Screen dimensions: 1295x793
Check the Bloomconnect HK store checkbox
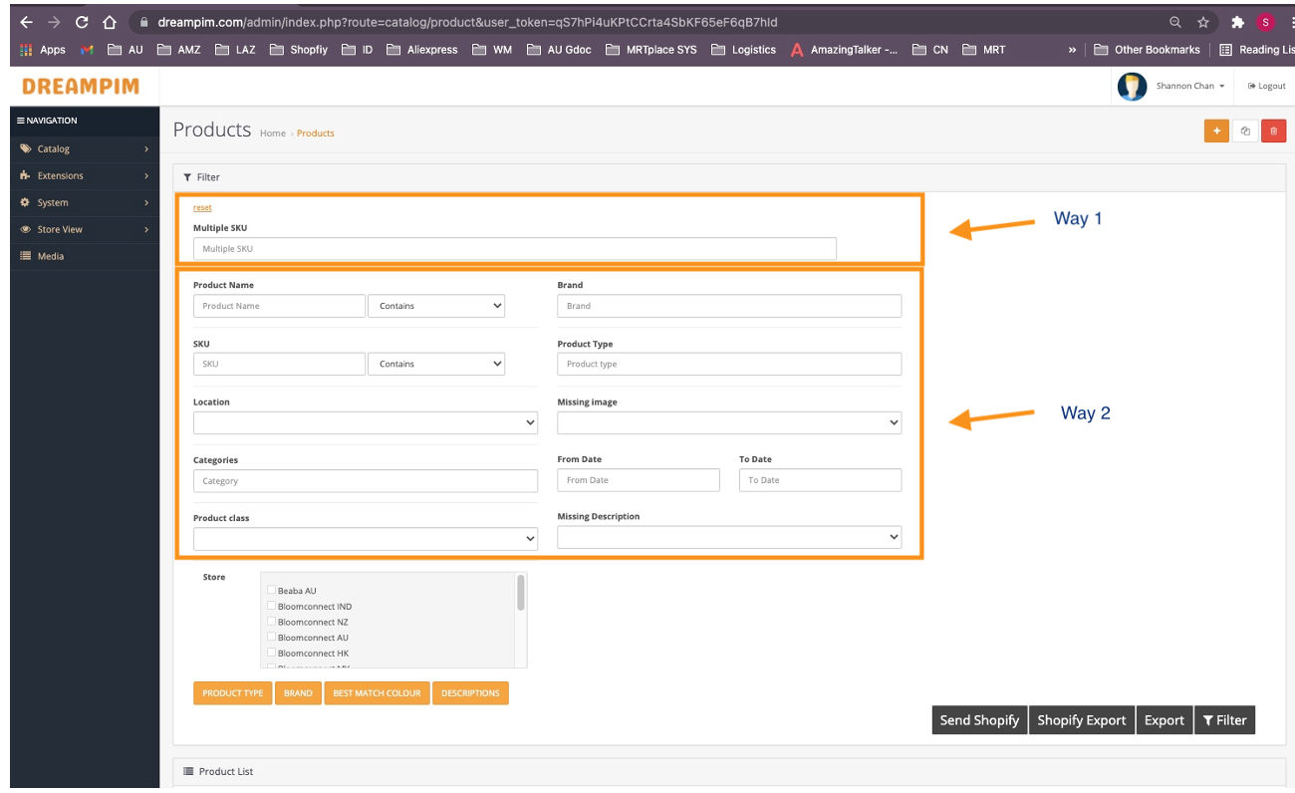(271, 653)
